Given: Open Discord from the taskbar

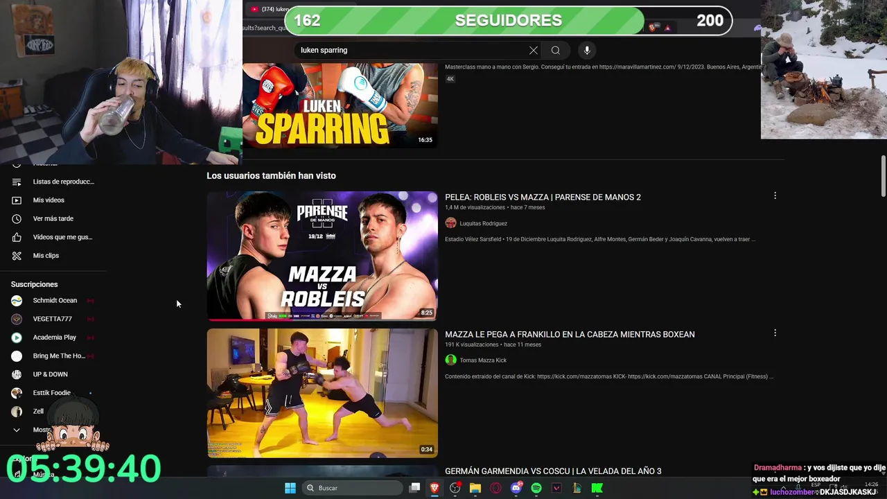Looking at the screenshot, I should point(516,488).
